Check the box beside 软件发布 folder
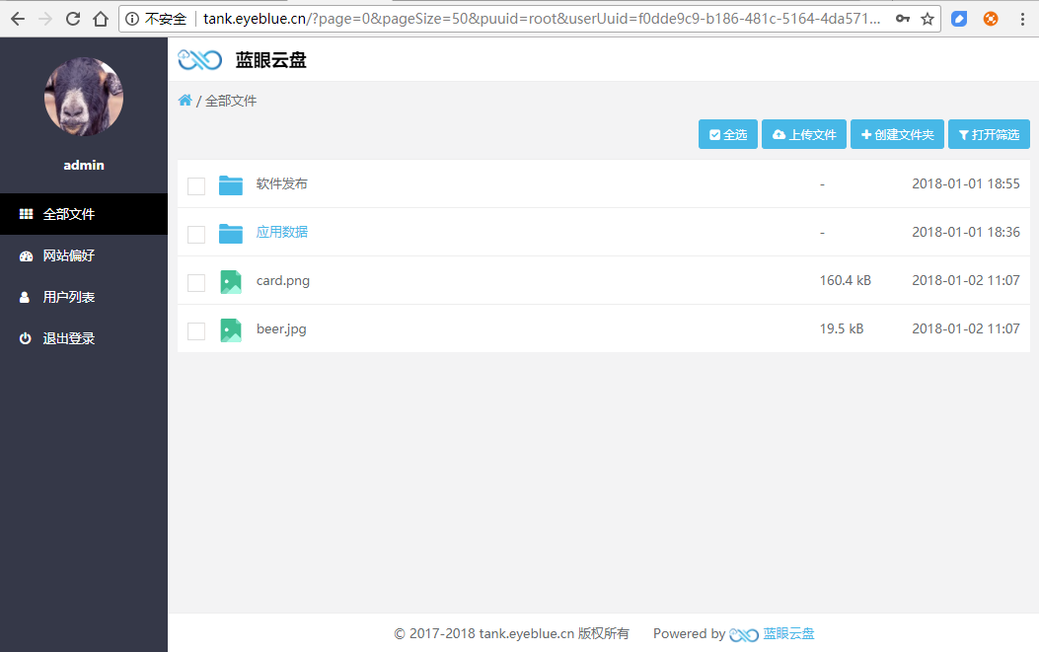Viewport: 1039px width, 652px height. pos(196,185)
